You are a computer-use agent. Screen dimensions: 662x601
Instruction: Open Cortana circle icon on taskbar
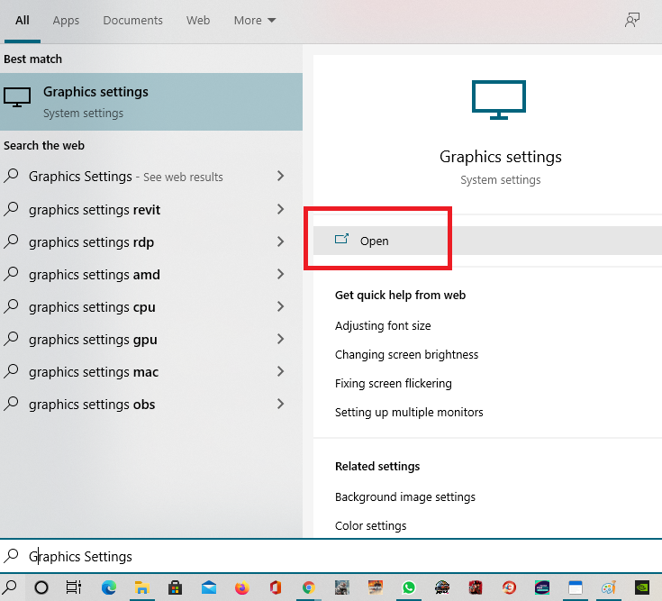(x=41, y=587)
